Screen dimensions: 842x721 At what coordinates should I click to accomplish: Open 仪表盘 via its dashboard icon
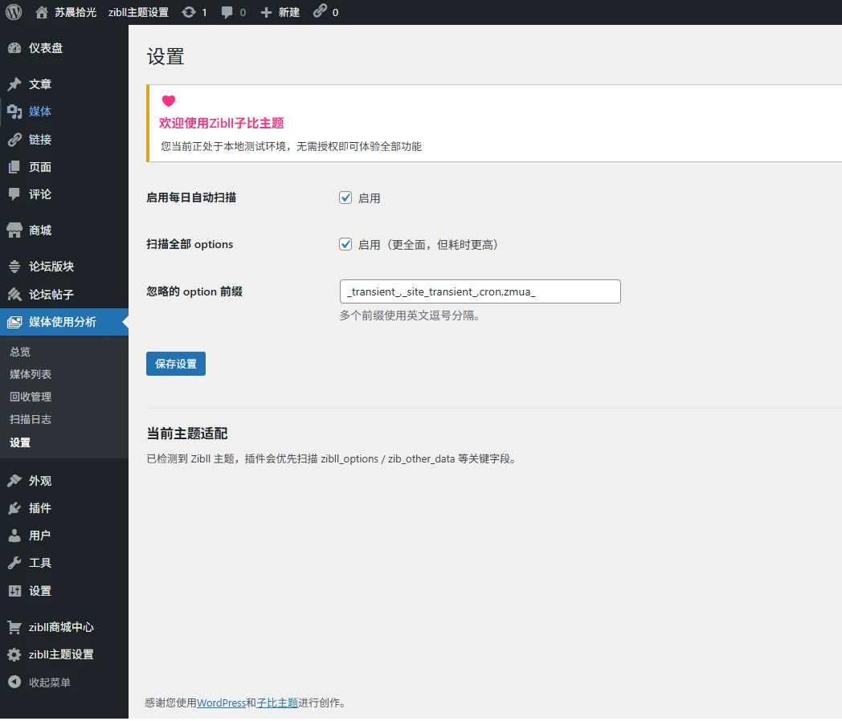(x=15, y=48)
